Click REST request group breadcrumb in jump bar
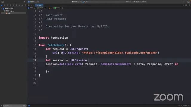Image resolution: width=191 pixels, height=107 pixels. tap(43, 8)
